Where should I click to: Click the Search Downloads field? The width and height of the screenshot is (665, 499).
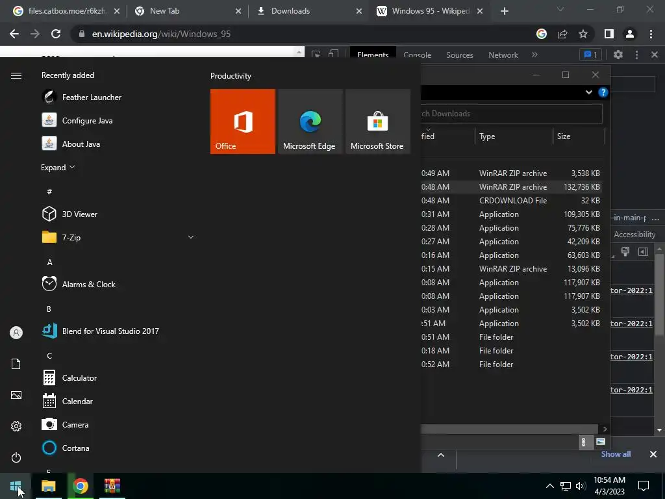pos(512,113)
